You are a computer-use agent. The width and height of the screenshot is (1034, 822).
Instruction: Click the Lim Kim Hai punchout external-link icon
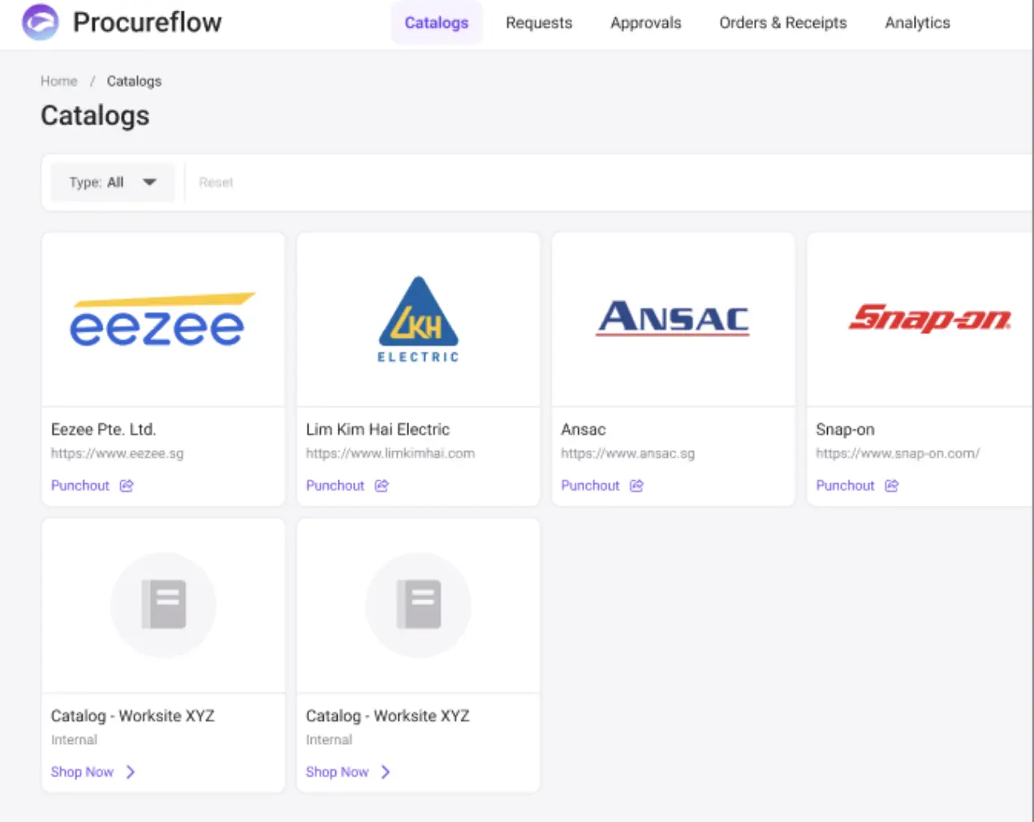[x=381, y=486]
